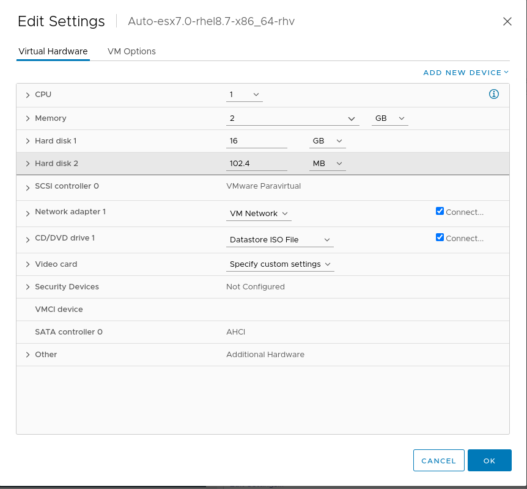Image resolution: width=527 pixels, height=489 pixels.
Task: Open Datastore ISO File dropdown
Action: click(x=280, y=240)
